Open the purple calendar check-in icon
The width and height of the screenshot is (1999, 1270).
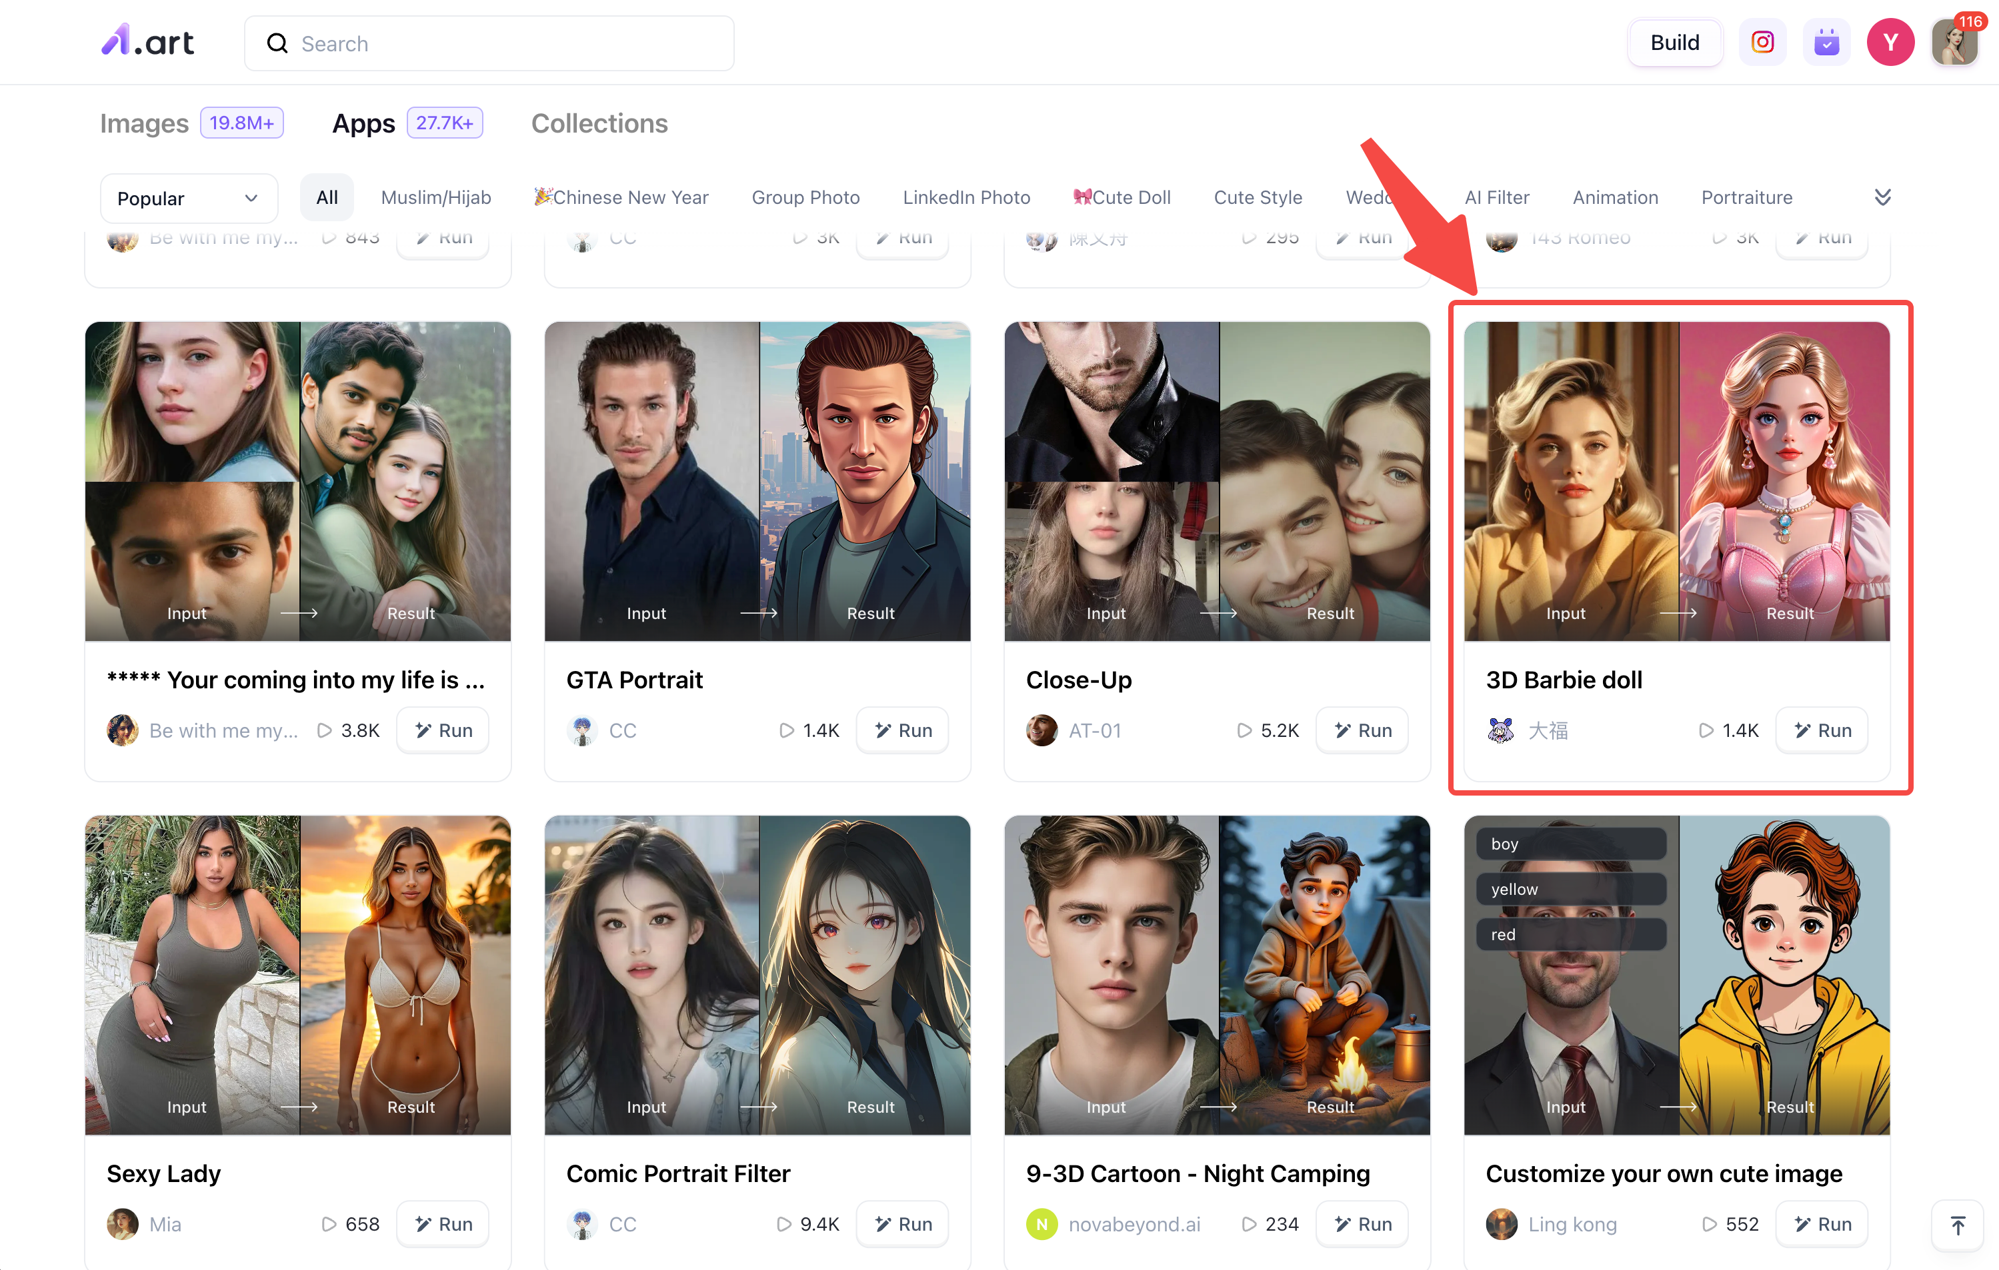pos(1826,42)
